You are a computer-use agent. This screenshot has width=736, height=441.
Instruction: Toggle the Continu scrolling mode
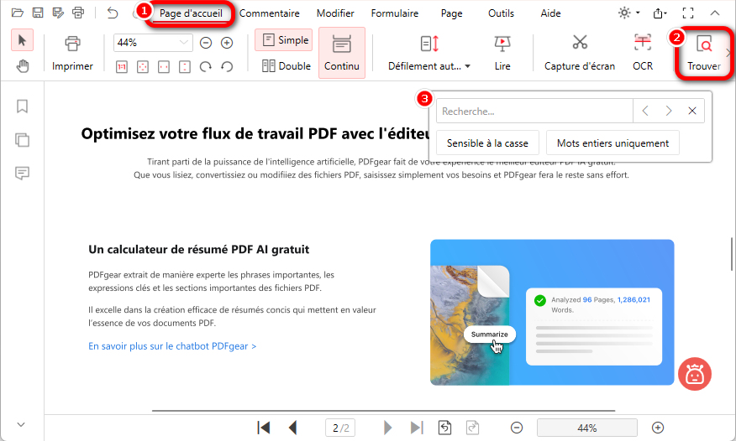pos(342,53)
